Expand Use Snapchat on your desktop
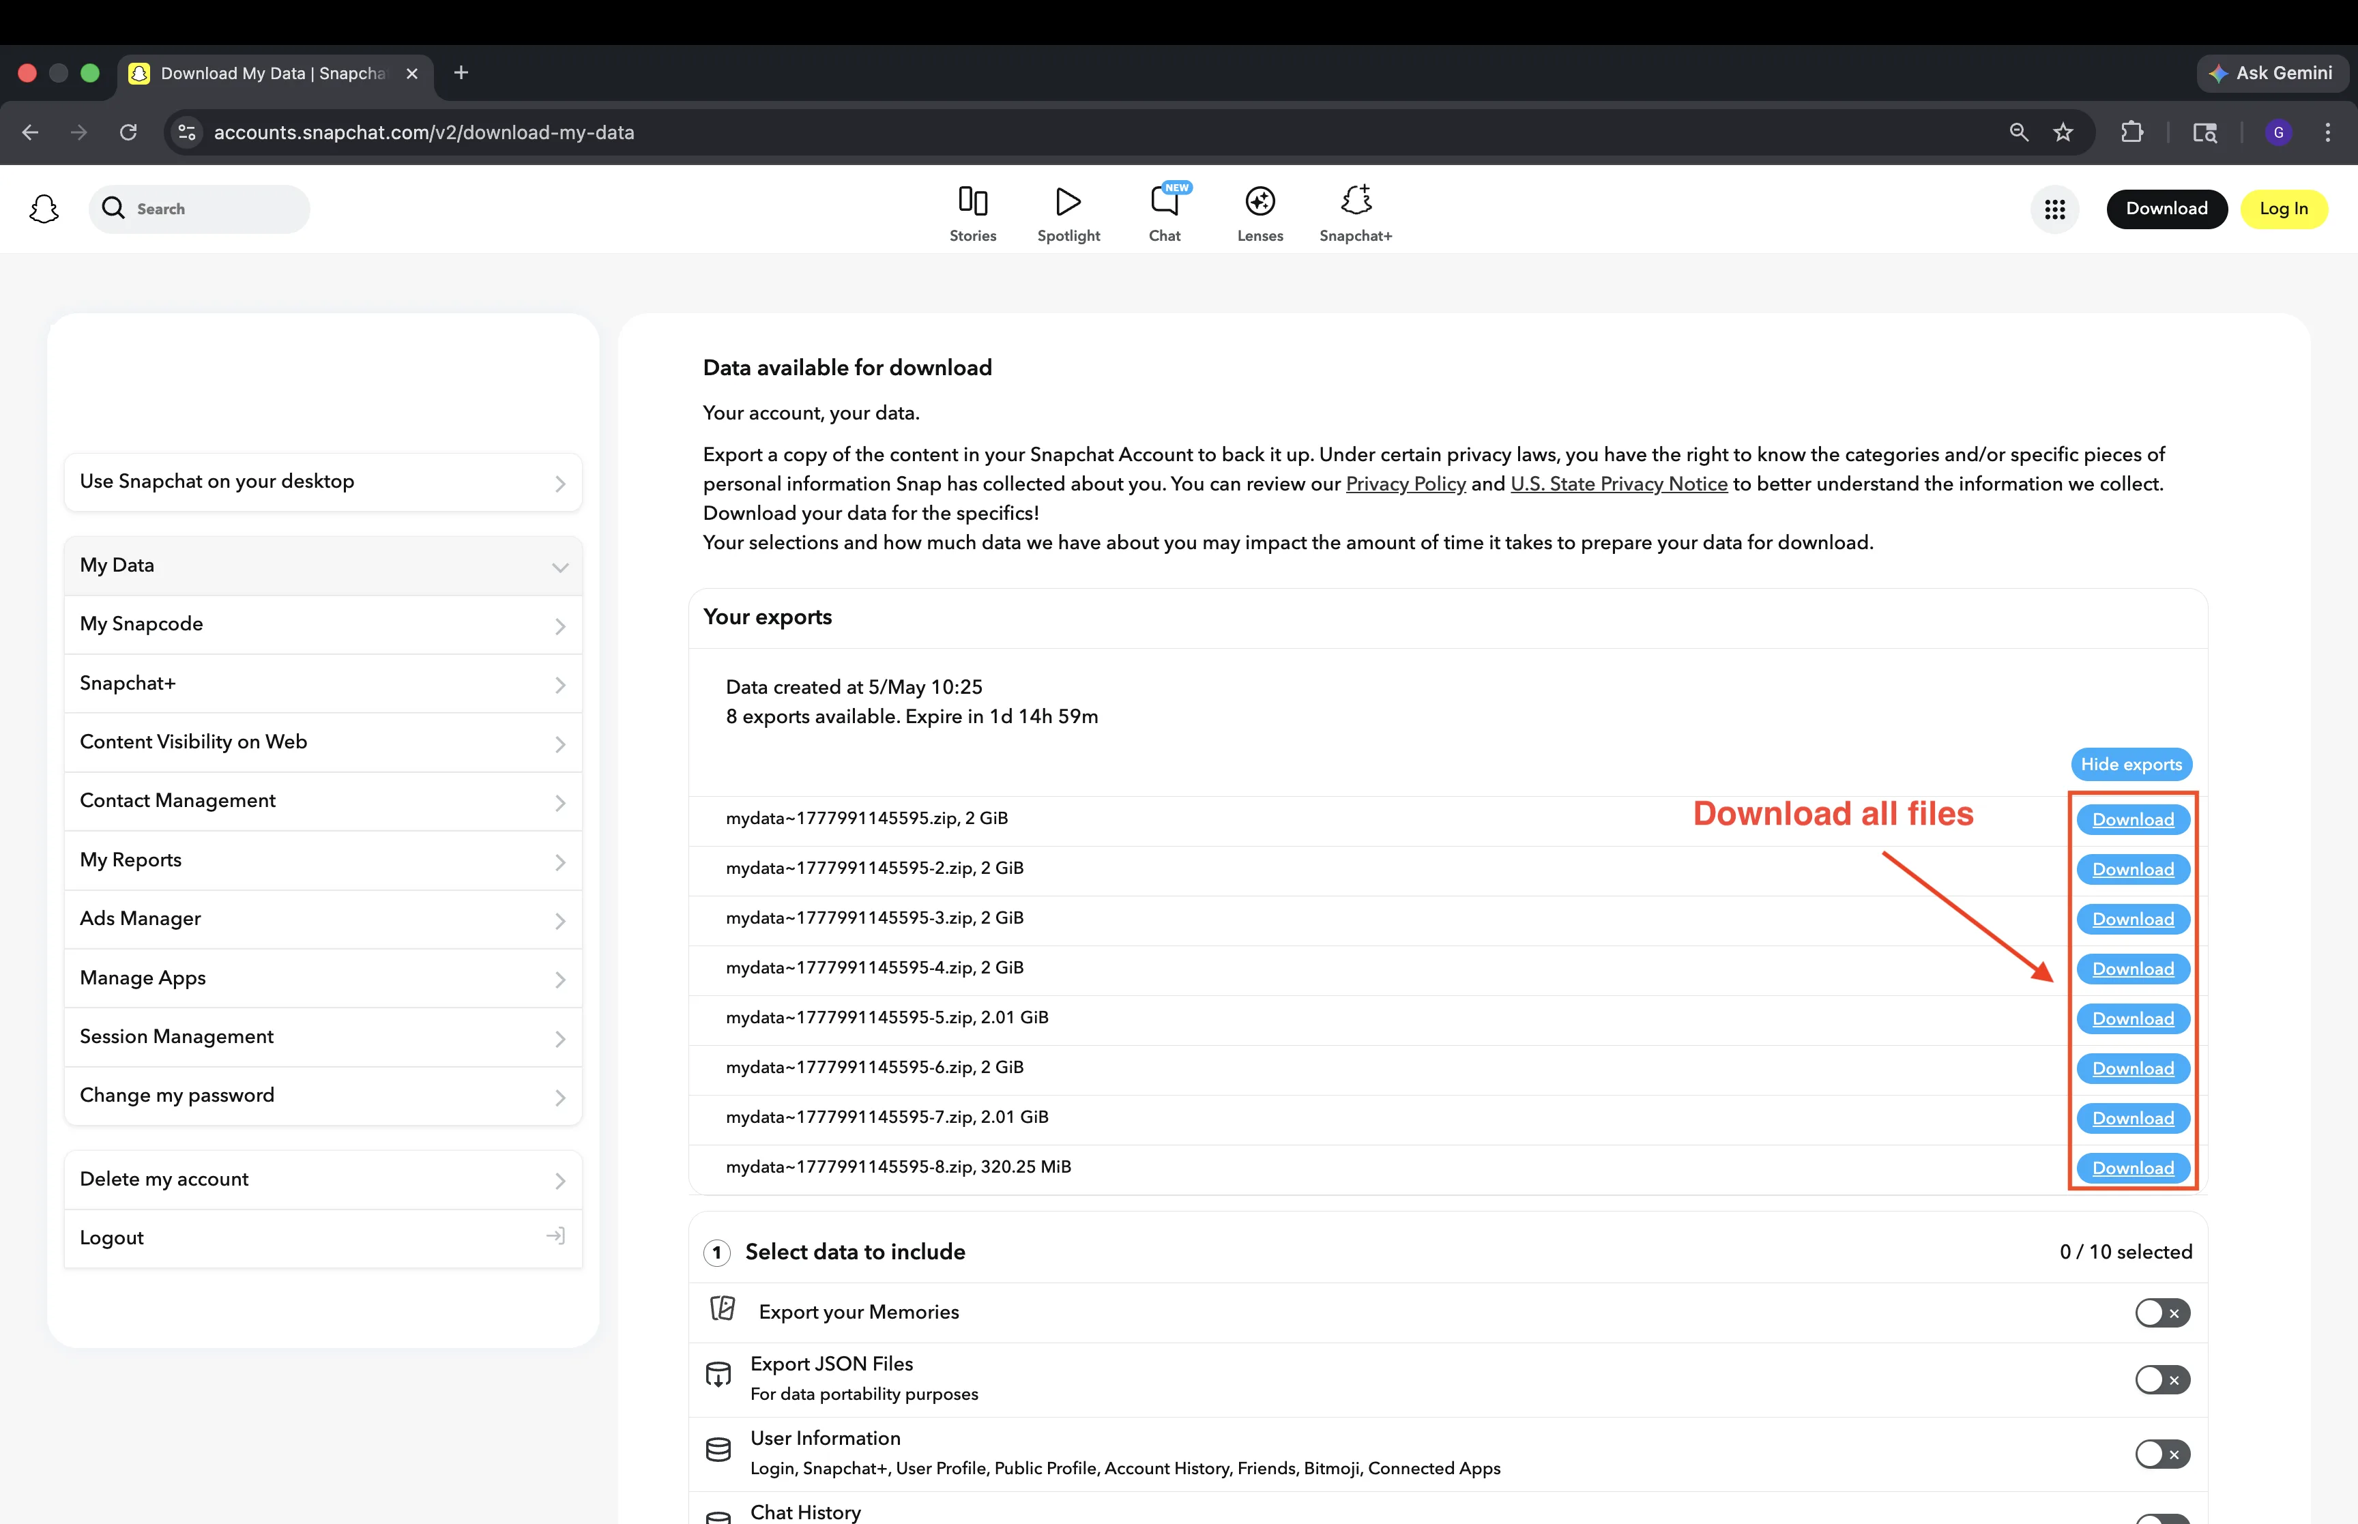Image resolution: width=2358 pixels, height=1524 pixels. pyautogui.click(x=323, y=482)
